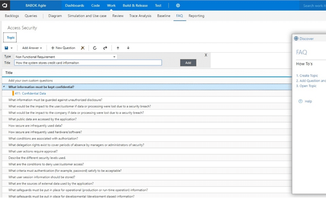Select 'sources of external data' question

click(x=147, y=183)
